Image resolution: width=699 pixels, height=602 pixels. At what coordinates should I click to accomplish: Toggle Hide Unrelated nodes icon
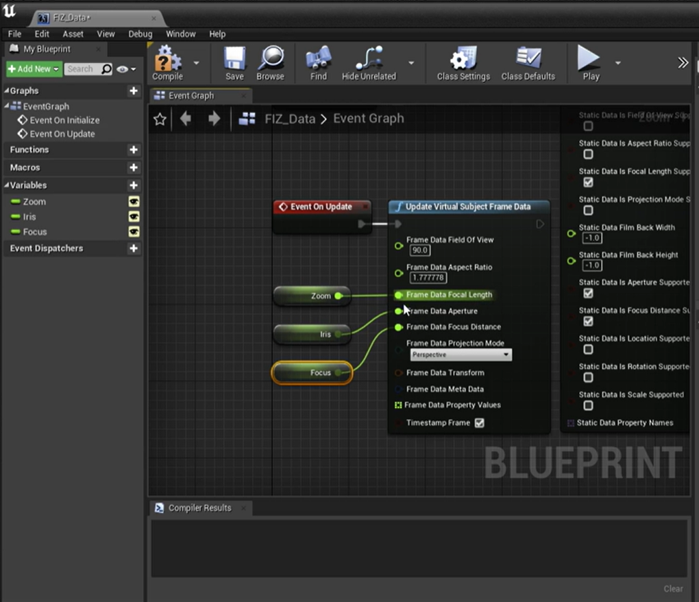tap(369, 62)
